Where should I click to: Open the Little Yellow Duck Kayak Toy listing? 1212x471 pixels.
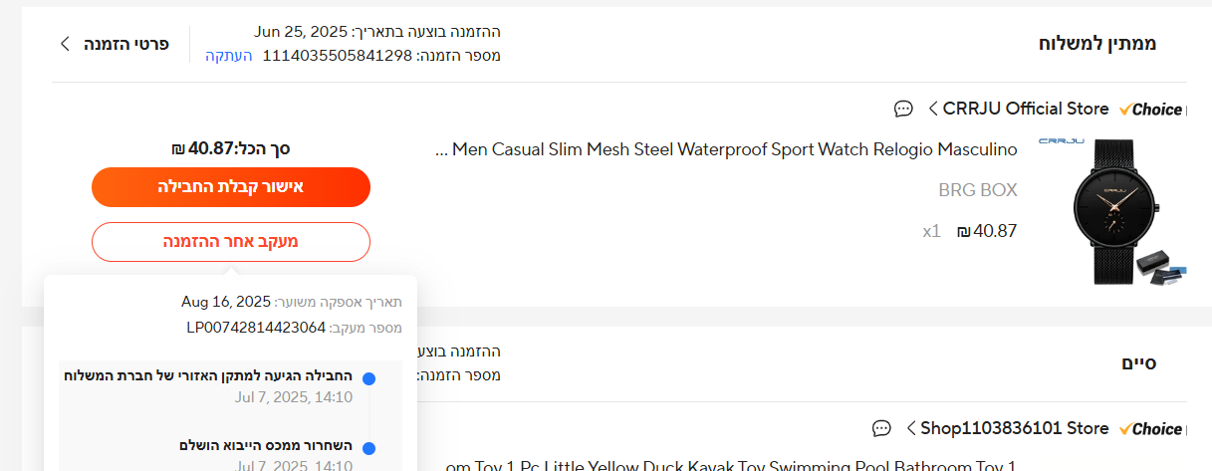point(732,465)
